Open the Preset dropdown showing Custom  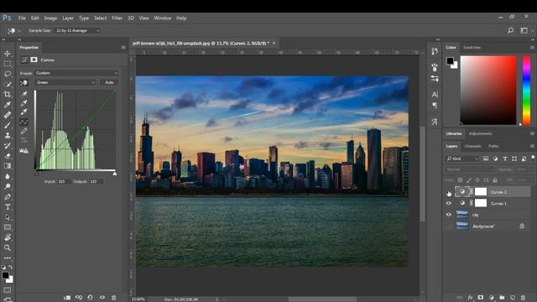pyautogui.click(x=76, y=73)
